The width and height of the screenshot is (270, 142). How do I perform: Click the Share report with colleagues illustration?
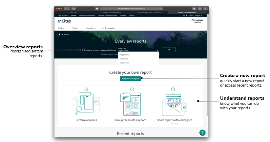click(x=174, y=104)
